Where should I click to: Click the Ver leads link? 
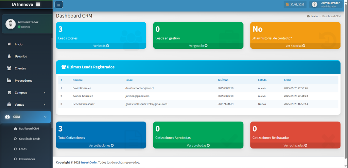coord(101,46)
